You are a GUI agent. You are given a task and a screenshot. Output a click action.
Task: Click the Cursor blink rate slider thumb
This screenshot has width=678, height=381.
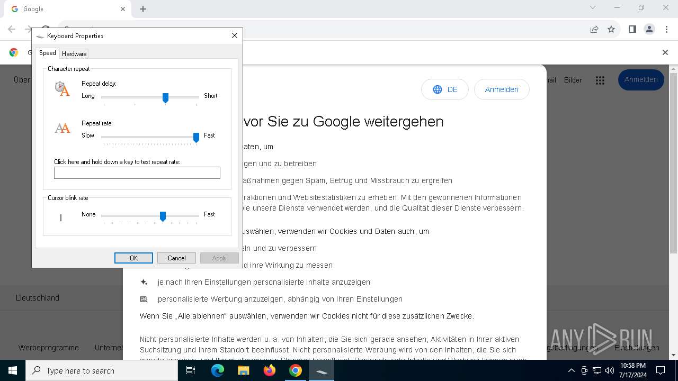[163, 216]
